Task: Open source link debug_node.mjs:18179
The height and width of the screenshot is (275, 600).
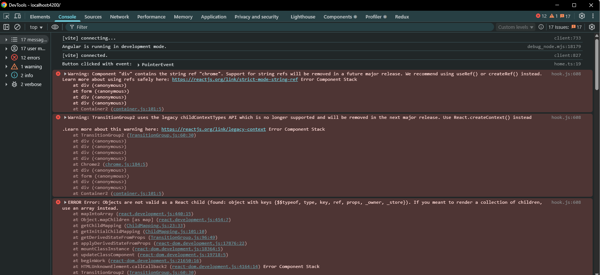Action: [x=554, y=47]
